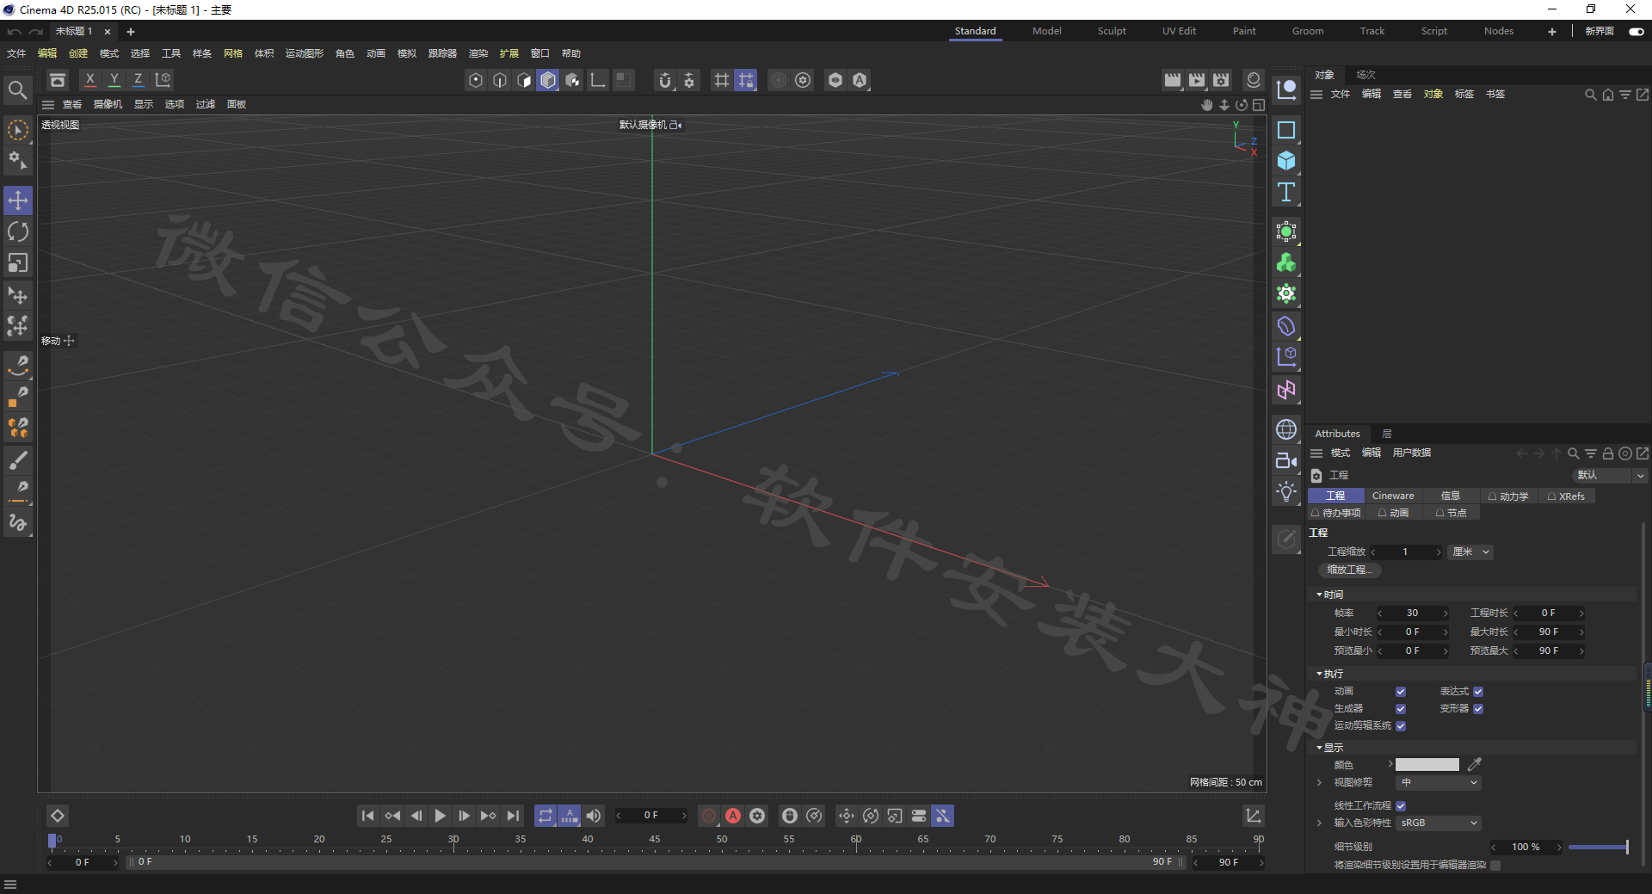Click the X axis lock icon
The height and width of the screenshot is (894, 1652).
pos(89,80)
